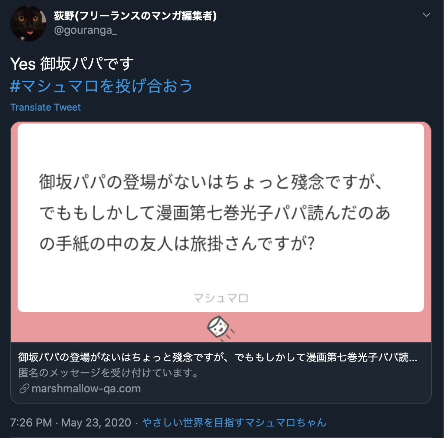Open the display name 荻野(フリーランスのマンガ編集者)
Image resolution: width=444 pixels, height=438 pixels.
[136, 16]
